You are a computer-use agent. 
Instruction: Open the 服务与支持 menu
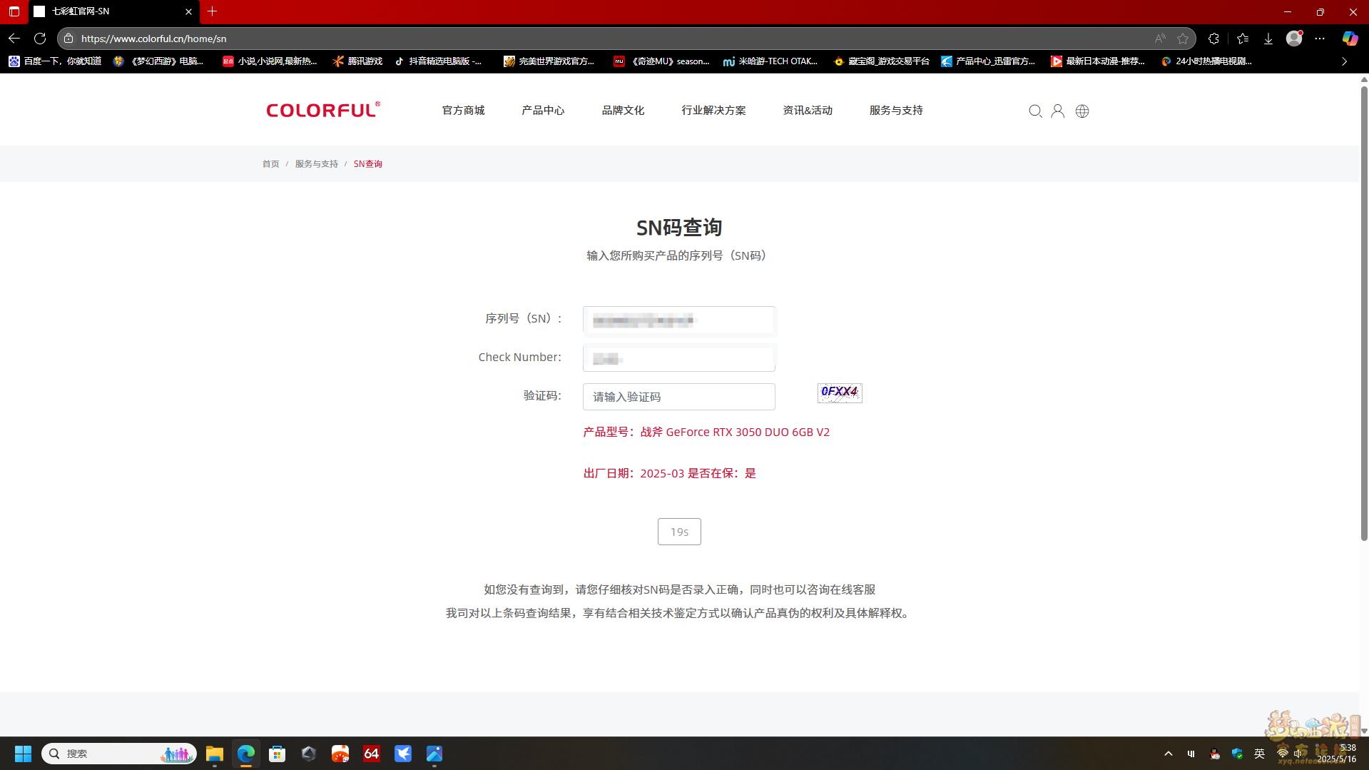(x=896, y=111)
